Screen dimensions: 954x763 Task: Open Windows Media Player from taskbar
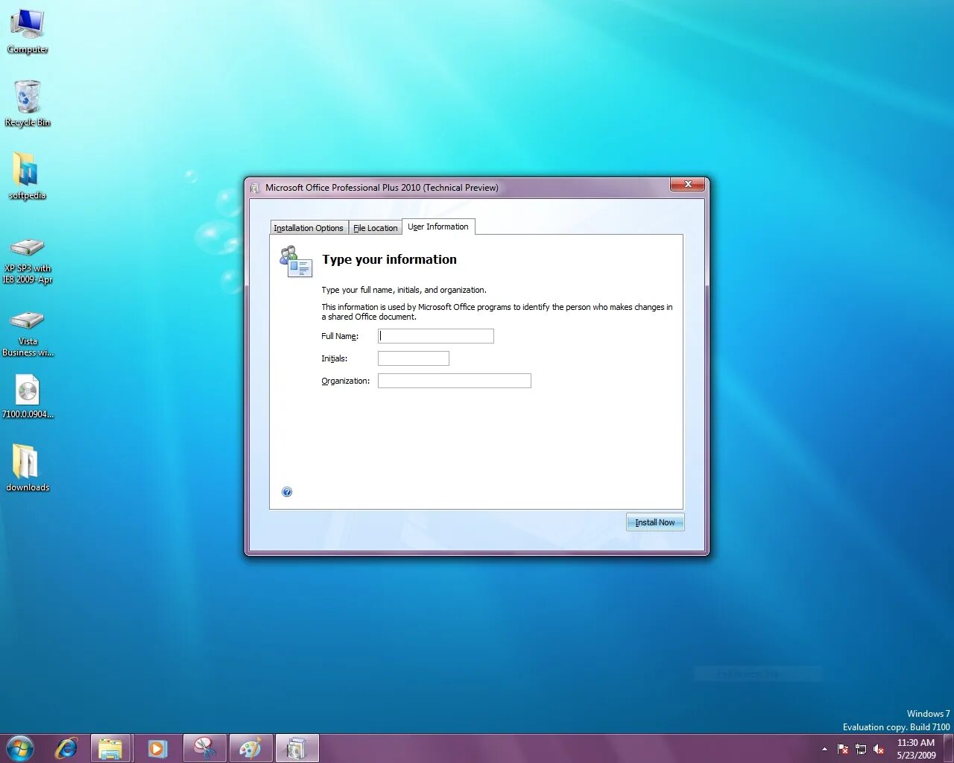click(157, 748)
